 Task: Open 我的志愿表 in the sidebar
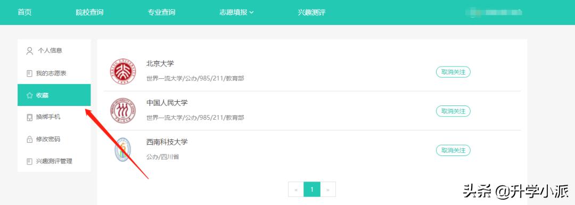click(x=51, y=73)
